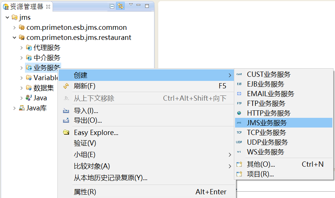
Task: Click the new wizard icon beside 其他(O)...
Action: 239,164
